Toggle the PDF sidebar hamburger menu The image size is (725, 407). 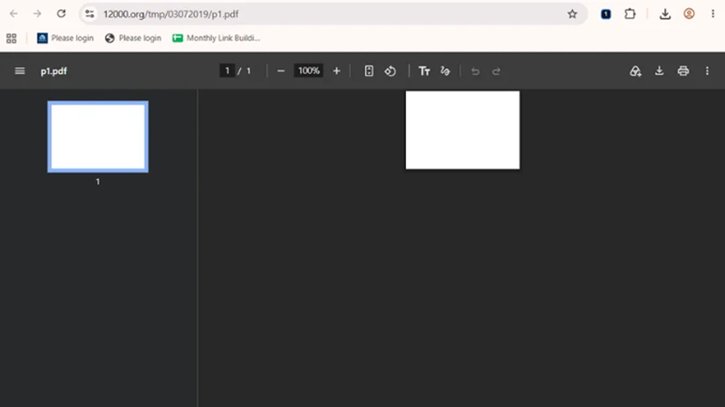point(20,71)
